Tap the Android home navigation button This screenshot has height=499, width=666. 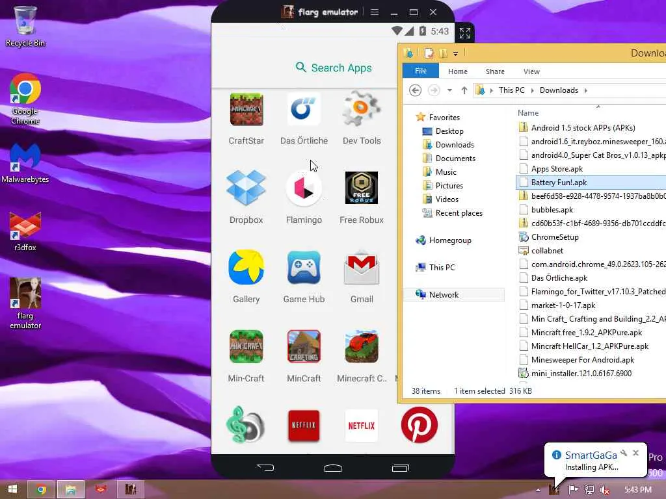[332, 468]
